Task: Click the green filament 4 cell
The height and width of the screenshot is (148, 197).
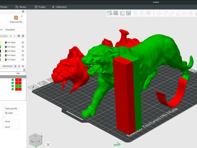Action: pyautogui.click(x=18, y=86)
